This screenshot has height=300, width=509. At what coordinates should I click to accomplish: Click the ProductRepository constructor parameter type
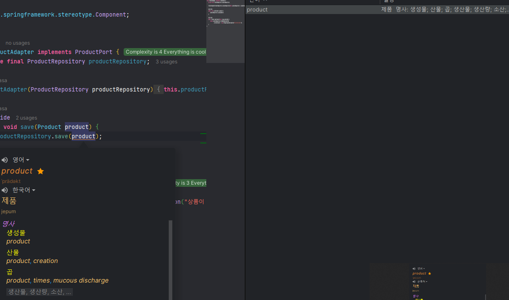click(59, 90)
